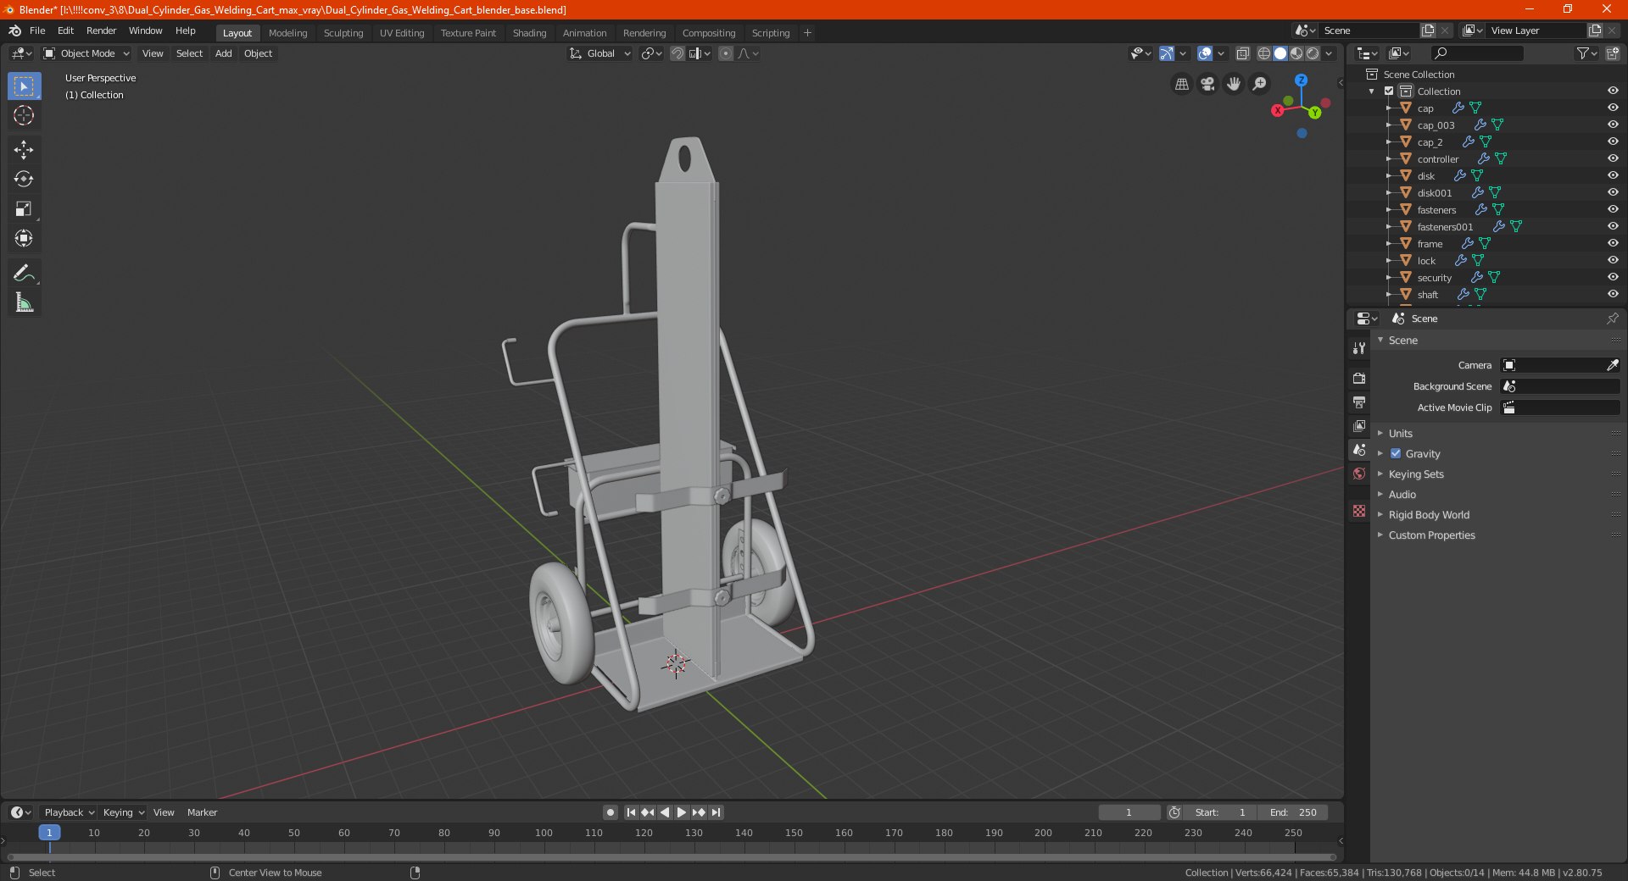Image resolution: width=1628 pixels, height=881 pixels.
Task: Click the End frame field
Action: [1293, 812]
